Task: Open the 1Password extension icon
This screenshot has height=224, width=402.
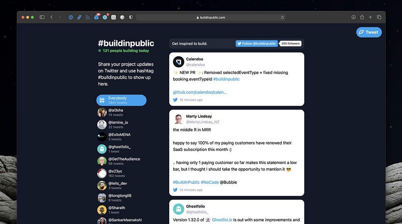Action: [x=71, y=17]
